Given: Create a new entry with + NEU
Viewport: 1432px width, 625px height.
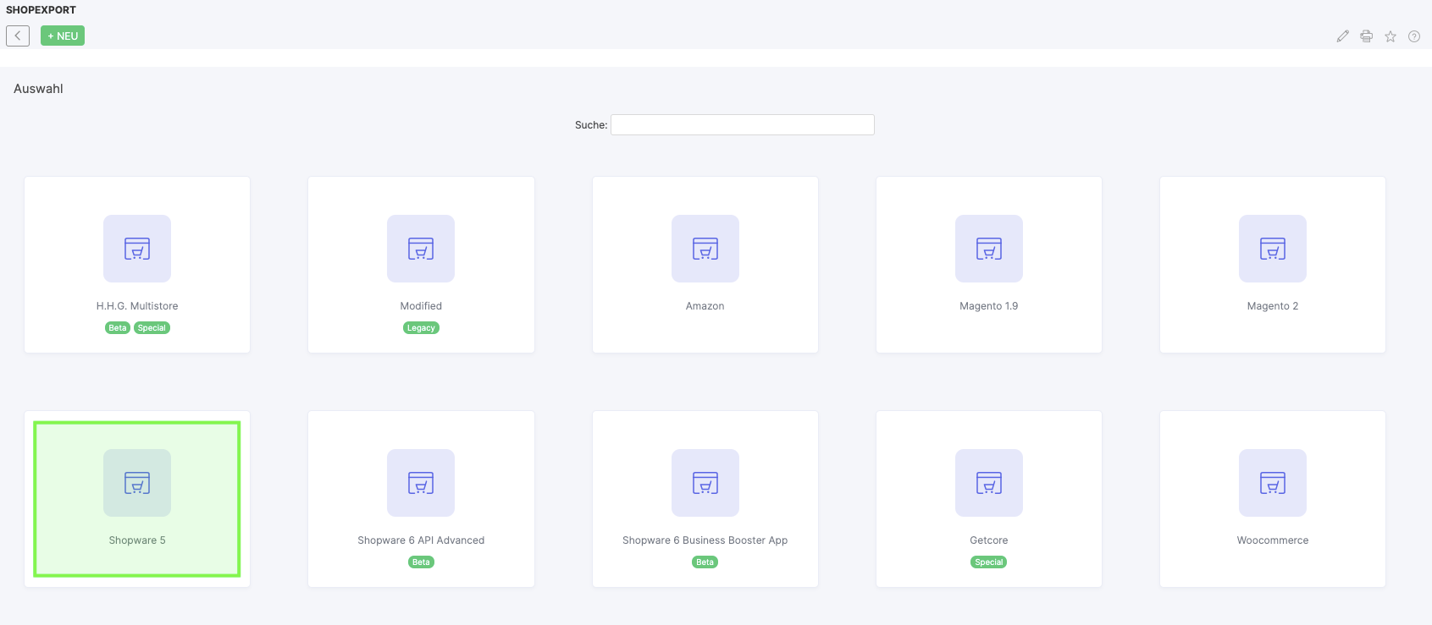Looking at the screenshot, I should (63, 36).
